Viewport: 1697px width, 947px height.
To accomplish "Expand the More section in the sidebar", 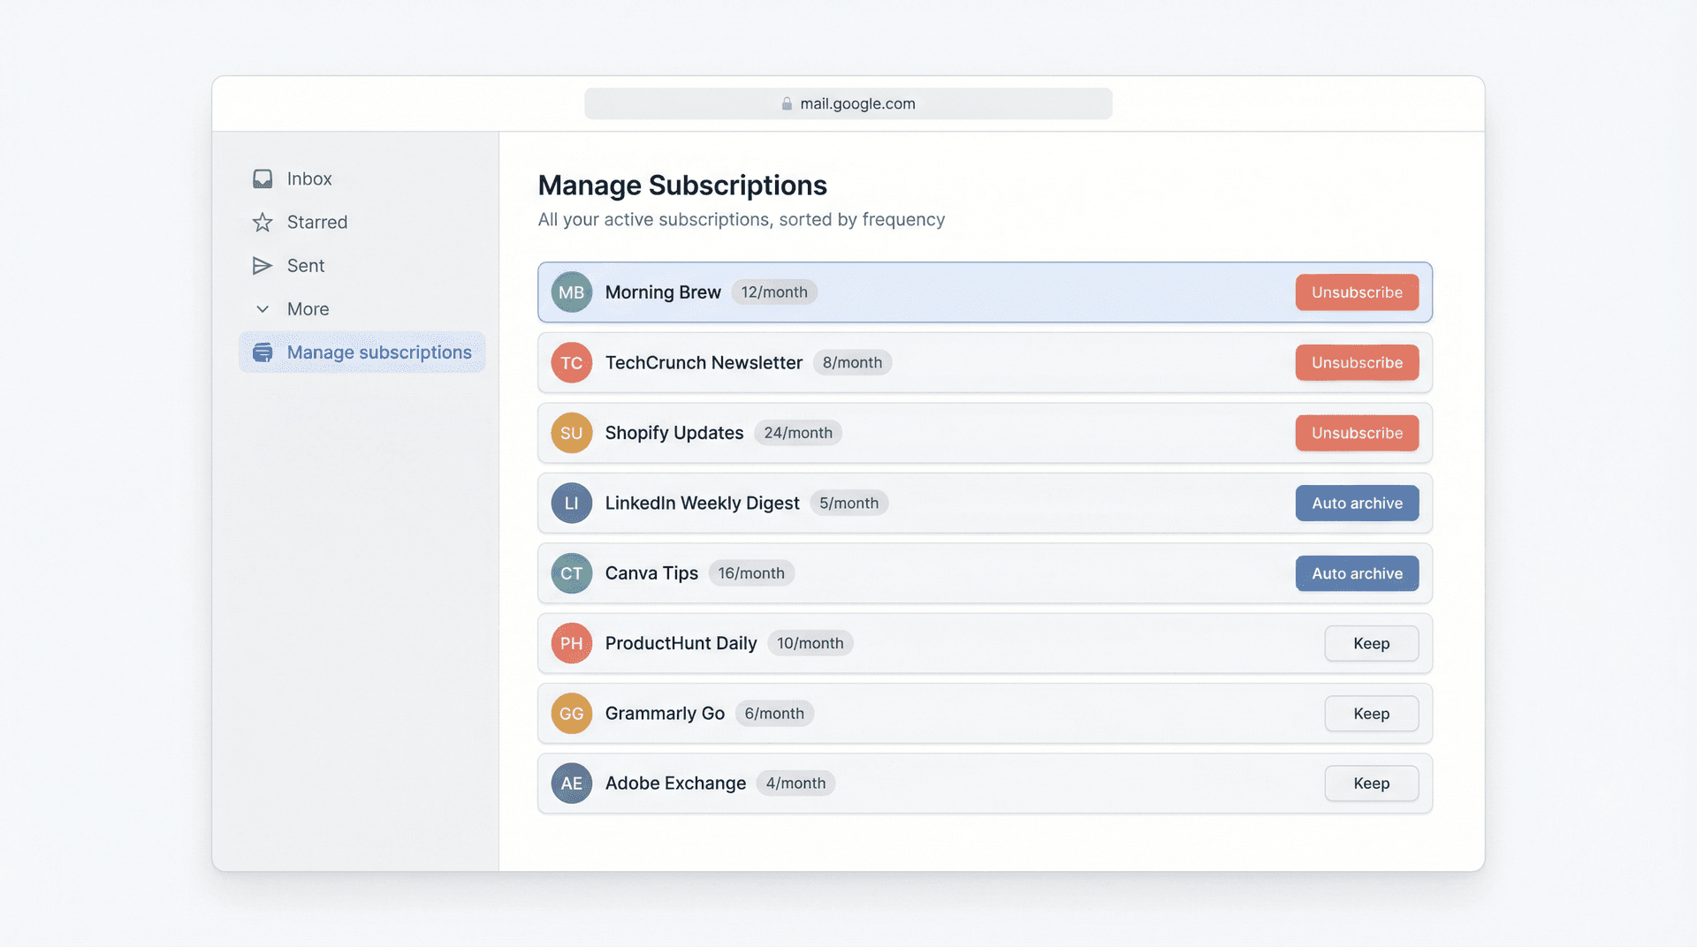I will click(262, 308).
